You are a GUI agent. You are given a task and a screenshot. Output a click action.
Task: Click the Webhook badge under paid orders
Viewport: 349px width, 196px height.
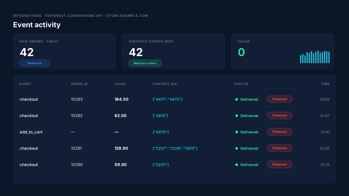pos(35,63)
